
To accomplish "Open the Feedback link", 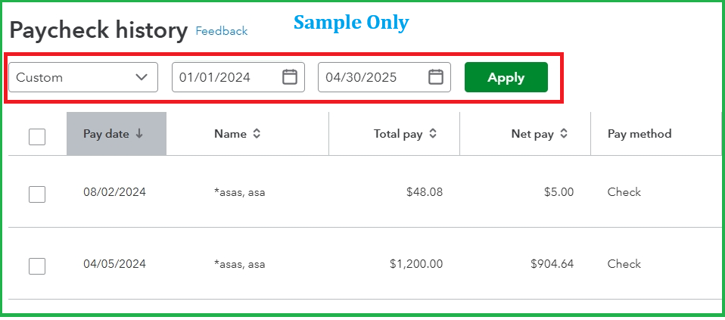I will pos(222,31).
